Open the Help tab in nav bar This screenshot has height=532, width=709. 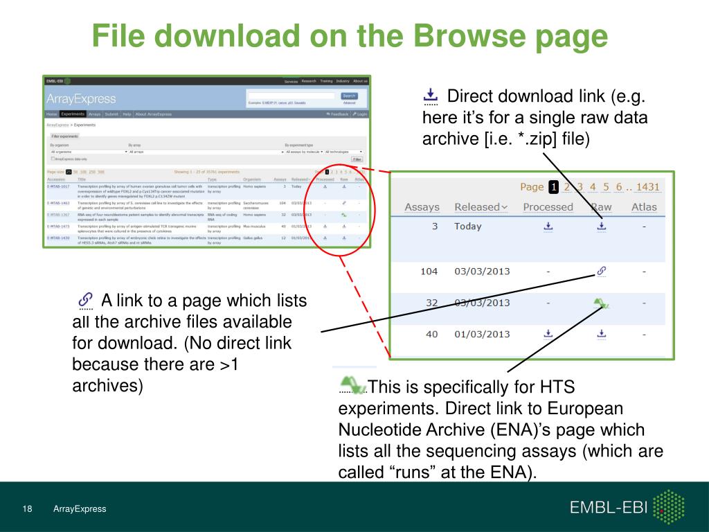point(127,114)
